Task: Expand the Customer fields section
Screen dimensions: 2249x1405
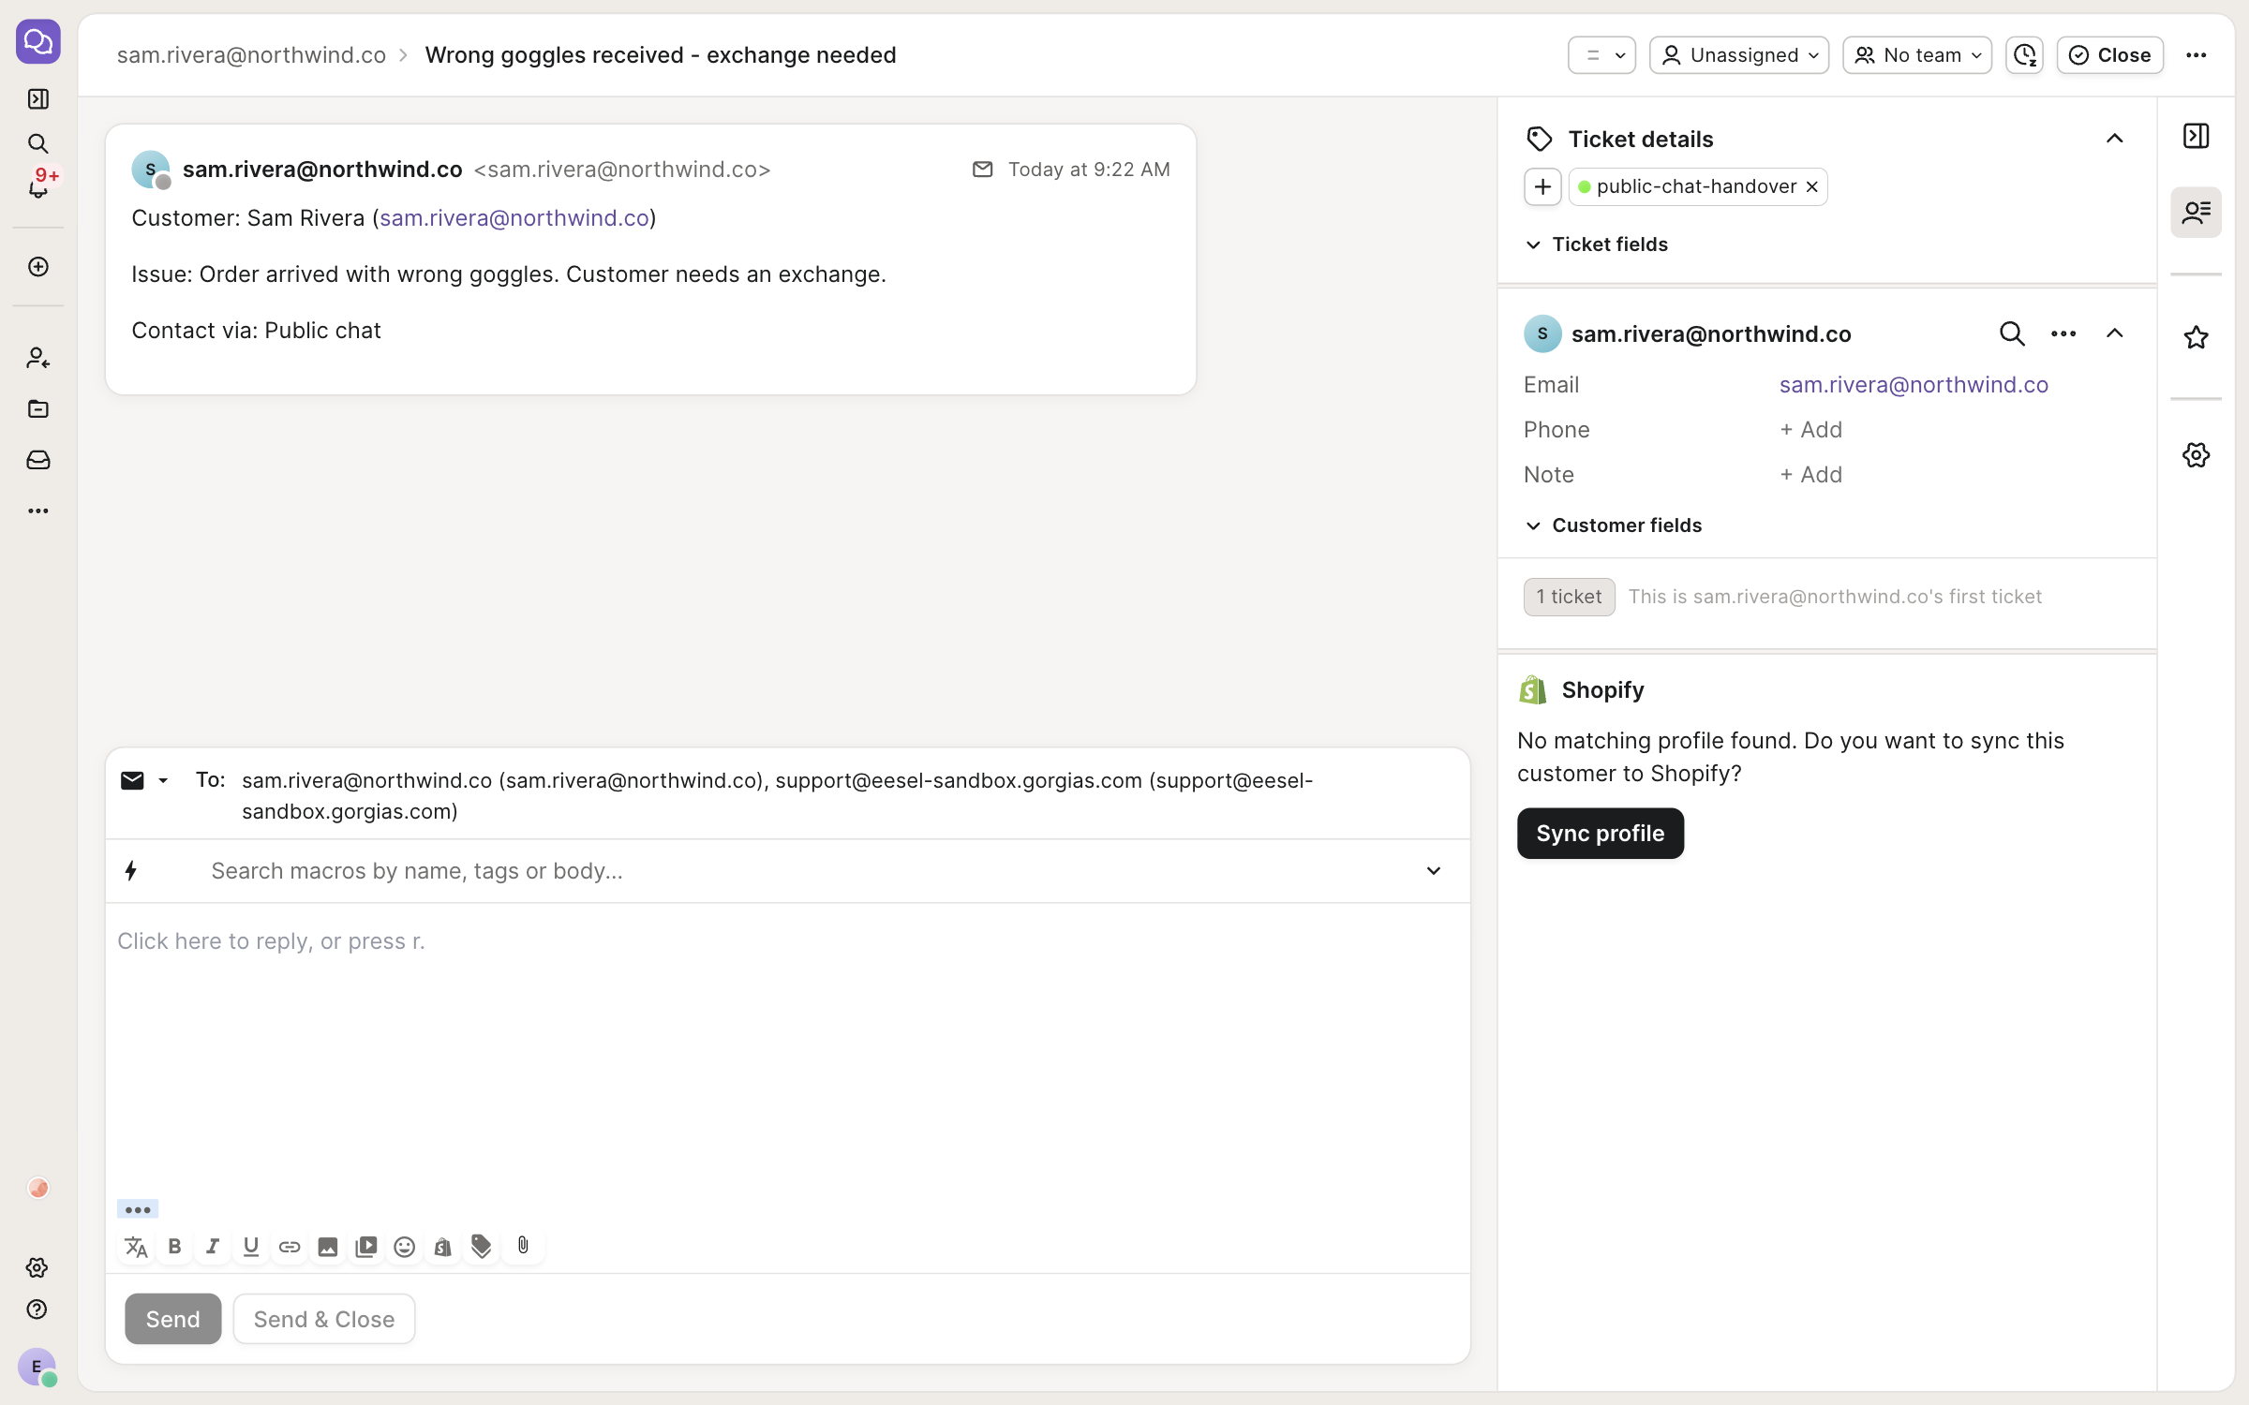Action: tap(1614, 525)
